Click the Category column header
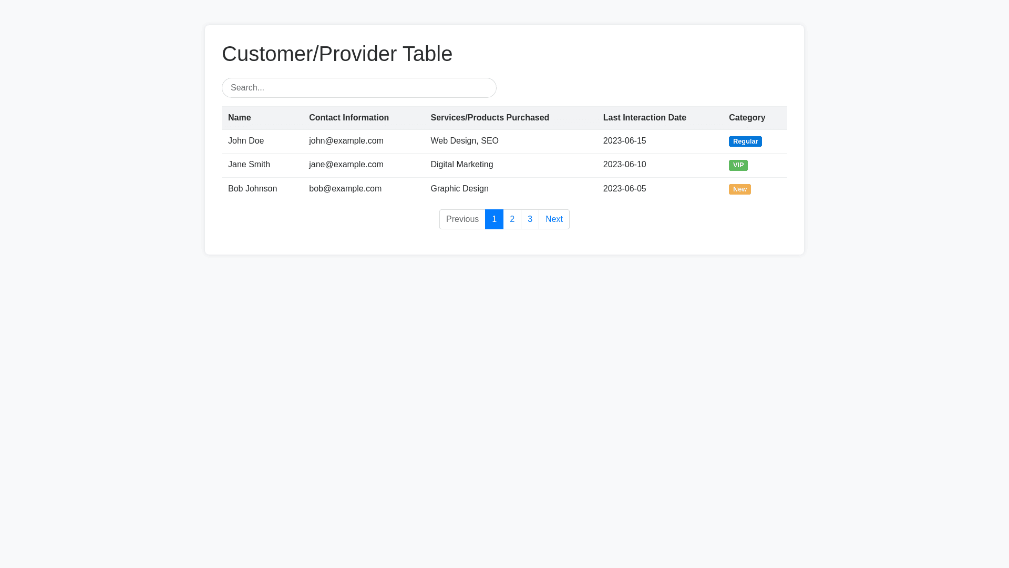 747,118
